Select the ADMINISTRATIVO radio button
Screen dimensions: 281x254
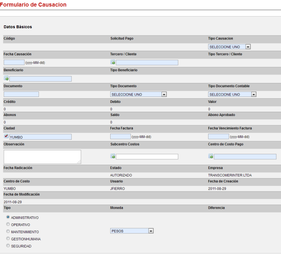(x=8, y=217)
